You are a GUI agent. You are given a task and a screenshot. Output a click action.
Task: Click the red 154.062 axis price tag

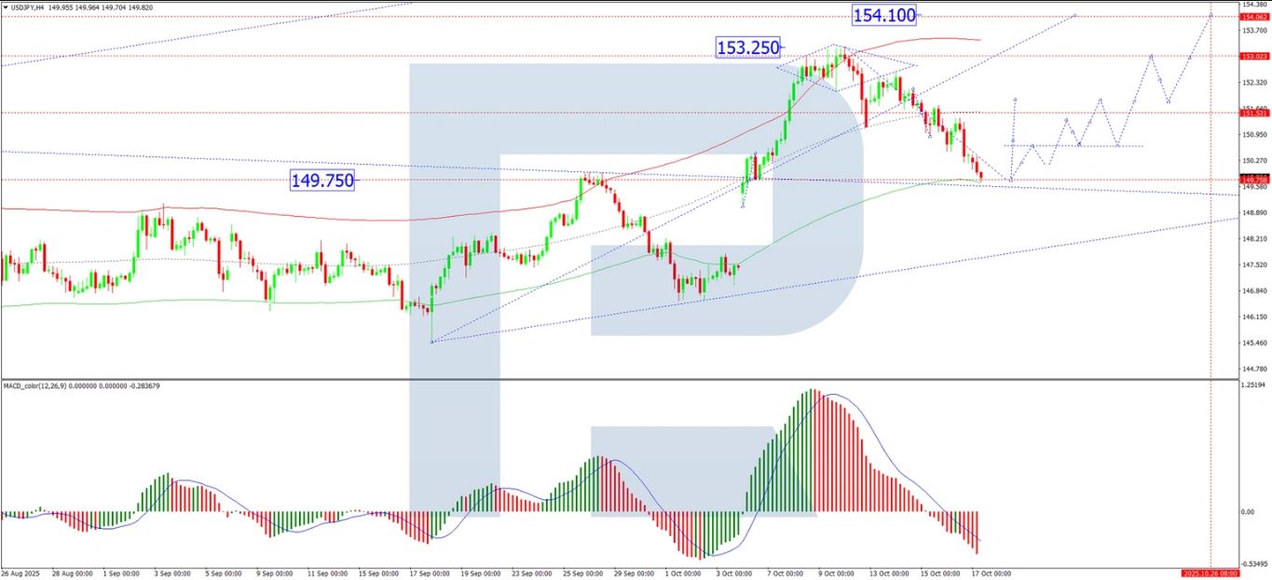point(1253,17)
